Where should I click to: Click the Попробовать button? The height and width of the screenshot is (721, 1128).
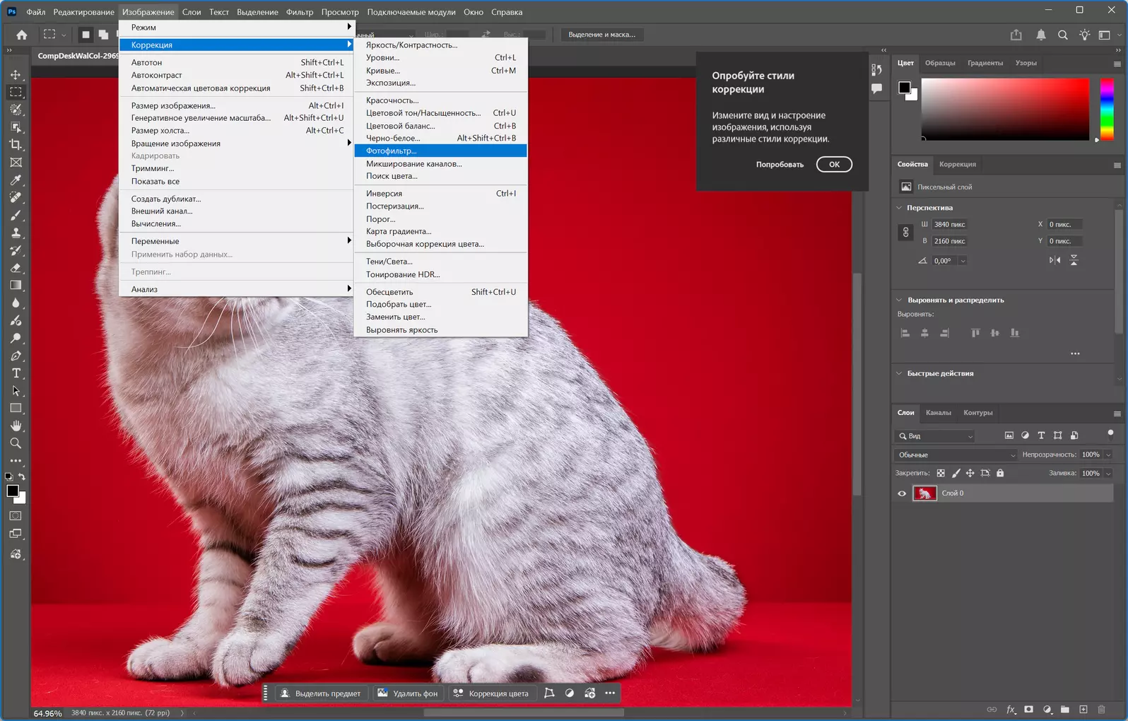pyautogui.click(x=780, y=165)
